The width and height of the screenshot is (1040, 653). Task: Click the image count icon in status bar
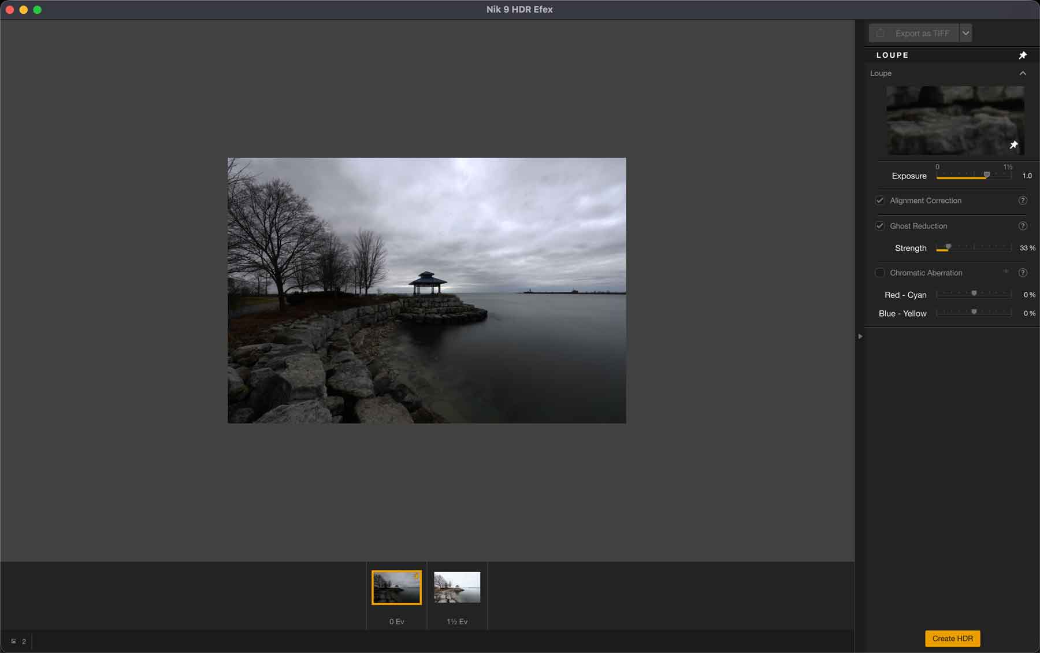tap(14, 641)
